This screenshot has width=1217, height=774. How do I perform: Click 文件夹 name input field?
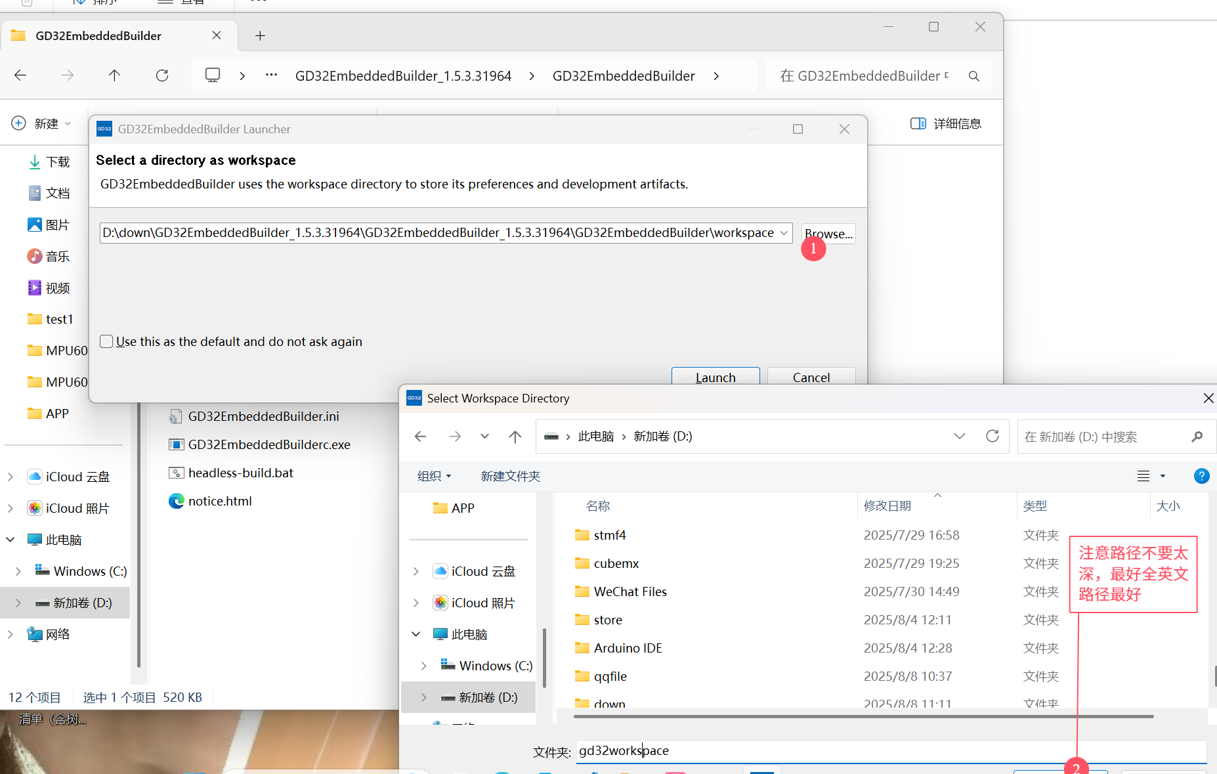click(891, 751)
